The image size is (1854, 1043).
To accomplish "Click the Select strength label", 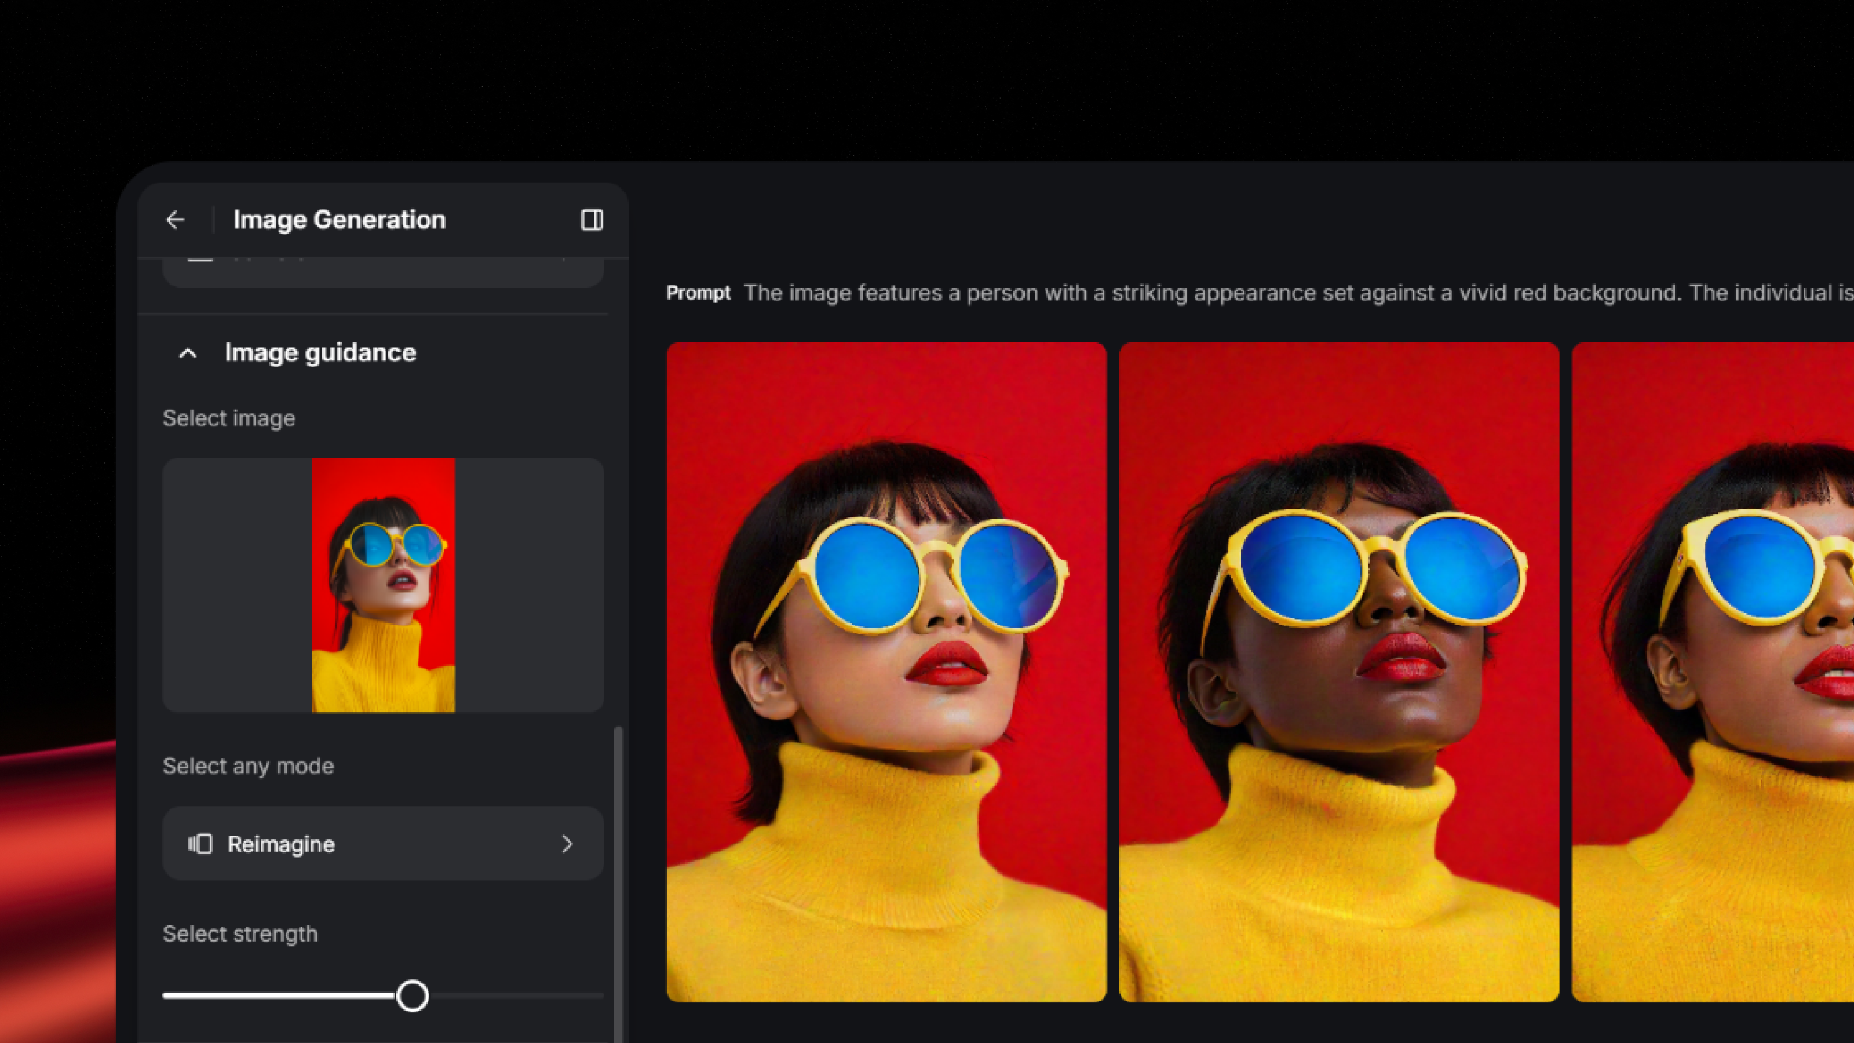I will point(240,933).
